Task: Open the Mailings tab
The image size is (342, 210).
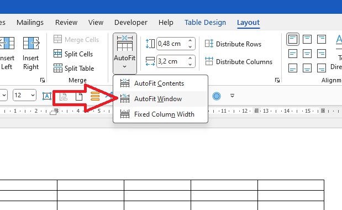Action: 30,23
